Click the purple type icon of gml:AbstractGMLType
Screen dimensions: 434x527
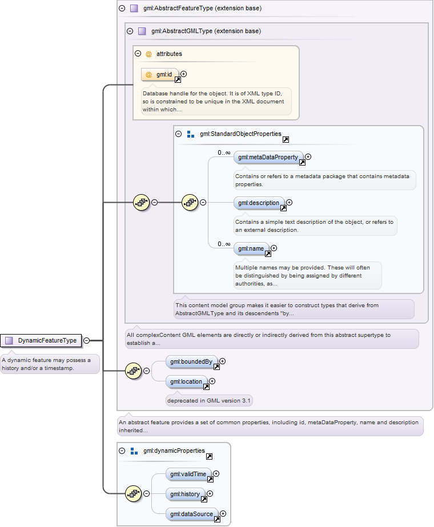pyautogui.click(x=142, y=31)
